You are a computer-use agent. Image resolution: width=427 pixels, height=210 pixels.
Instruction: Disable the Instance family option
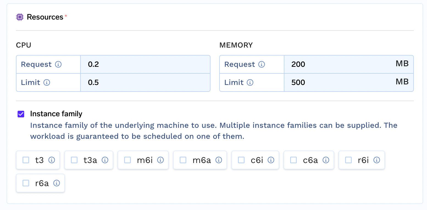tap(21, 114)
